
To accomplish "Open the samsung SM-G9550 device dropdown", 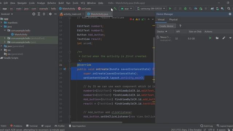I will pyautogui.click(x=151, y=9).
